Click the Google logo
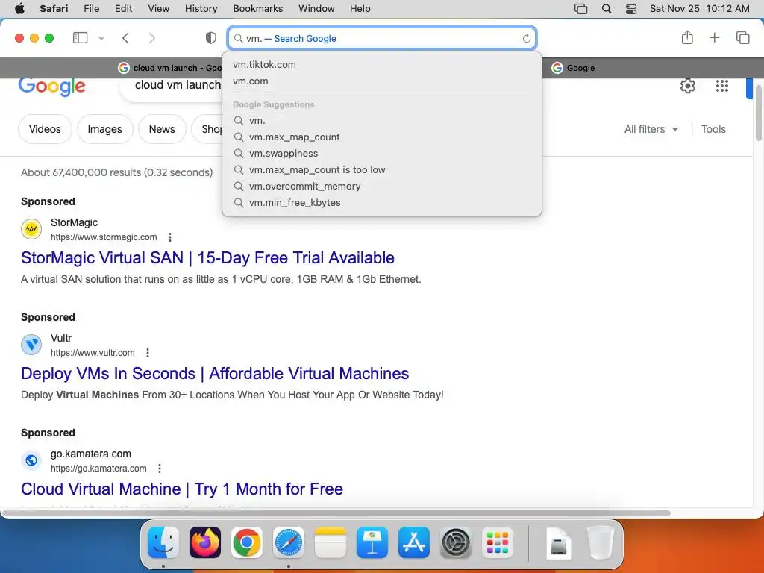 [51, 86]
